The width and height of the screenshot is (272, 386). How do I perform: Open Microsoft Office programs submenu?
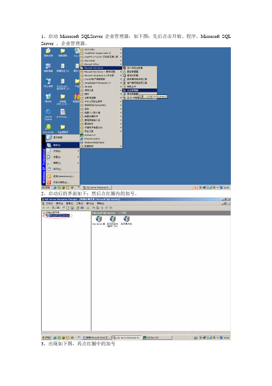click(101, 64)
